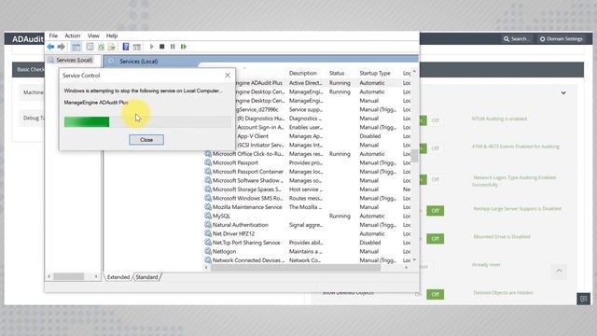Click gear icon of Microsoft Storage Spaces
This screenshot has height=336, width=597.
208,189
